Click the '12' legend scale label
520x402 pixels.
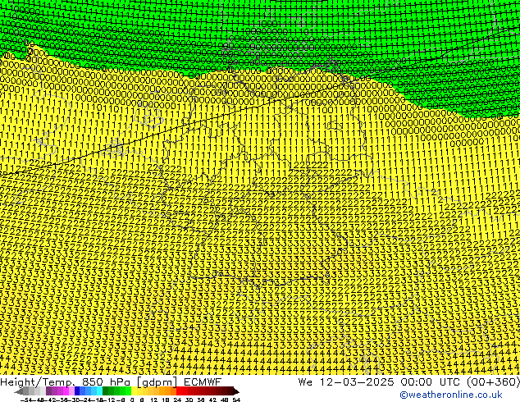click(153, 400)
